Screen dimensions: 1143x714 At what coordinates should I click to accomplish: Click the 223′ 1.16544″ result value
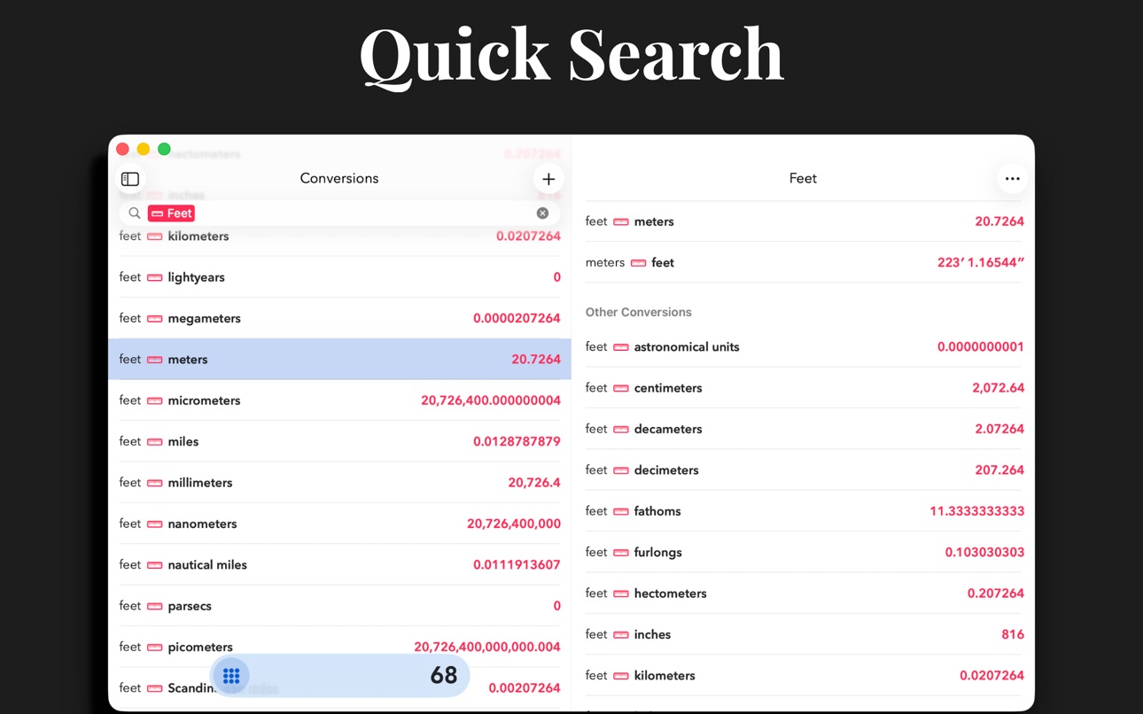point(981,262)
